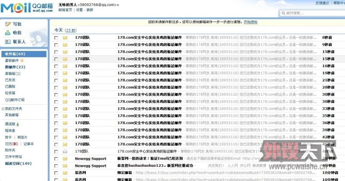345x181 pixels.
Task: Click the envelope icon of the 16秒前 mail
Action: (x=65, y=66)
